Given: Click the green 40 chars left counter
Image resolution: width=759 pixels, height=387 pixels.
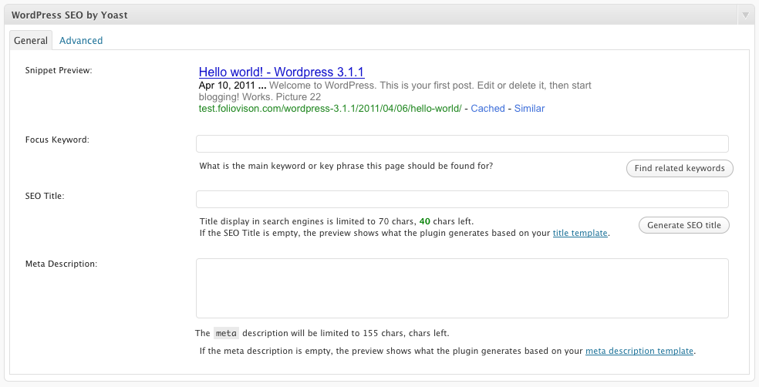Looking at the screenshot, I should pos(424,221).
